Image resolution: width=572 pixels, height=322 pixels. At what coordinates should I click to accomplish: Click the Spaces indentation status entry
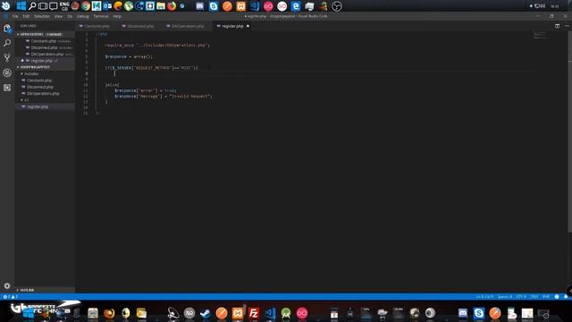coord(504,296)
